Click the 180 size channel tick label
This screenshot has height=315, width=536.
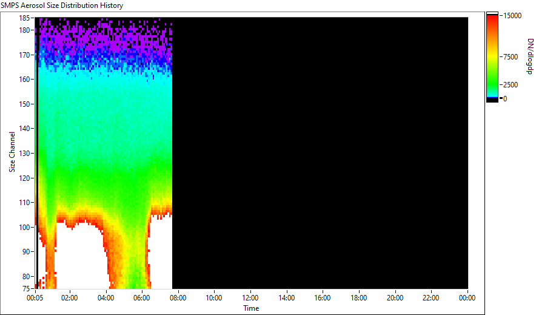24,30
